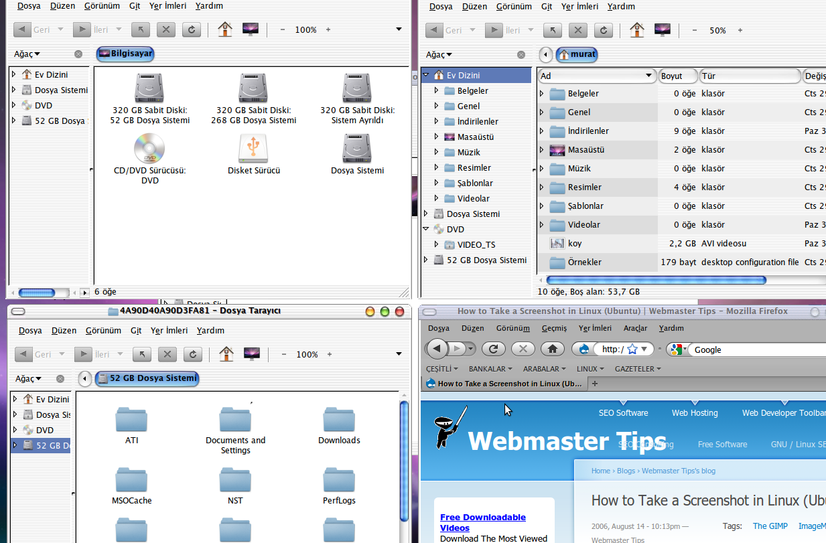
Task: Open the MSOCache folder
Action: click(131, 479)
